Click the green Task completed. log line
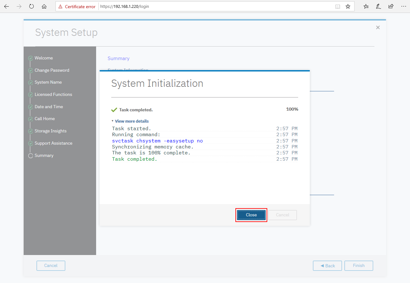The height and width of the screenshot is (283, 410). 135,159
